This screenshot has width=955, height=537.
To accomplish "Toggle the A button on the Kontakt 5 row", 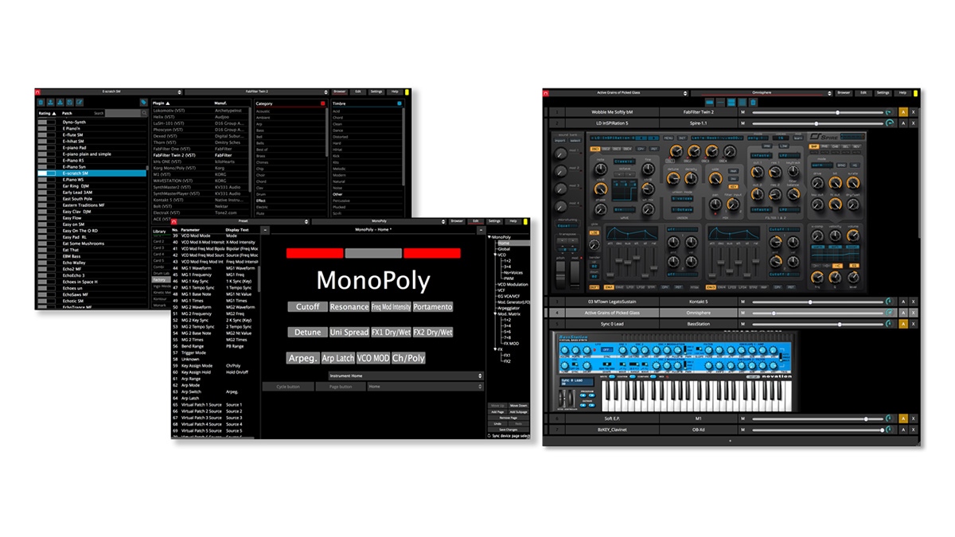I will pyautogui.click(x=902, y=302).
